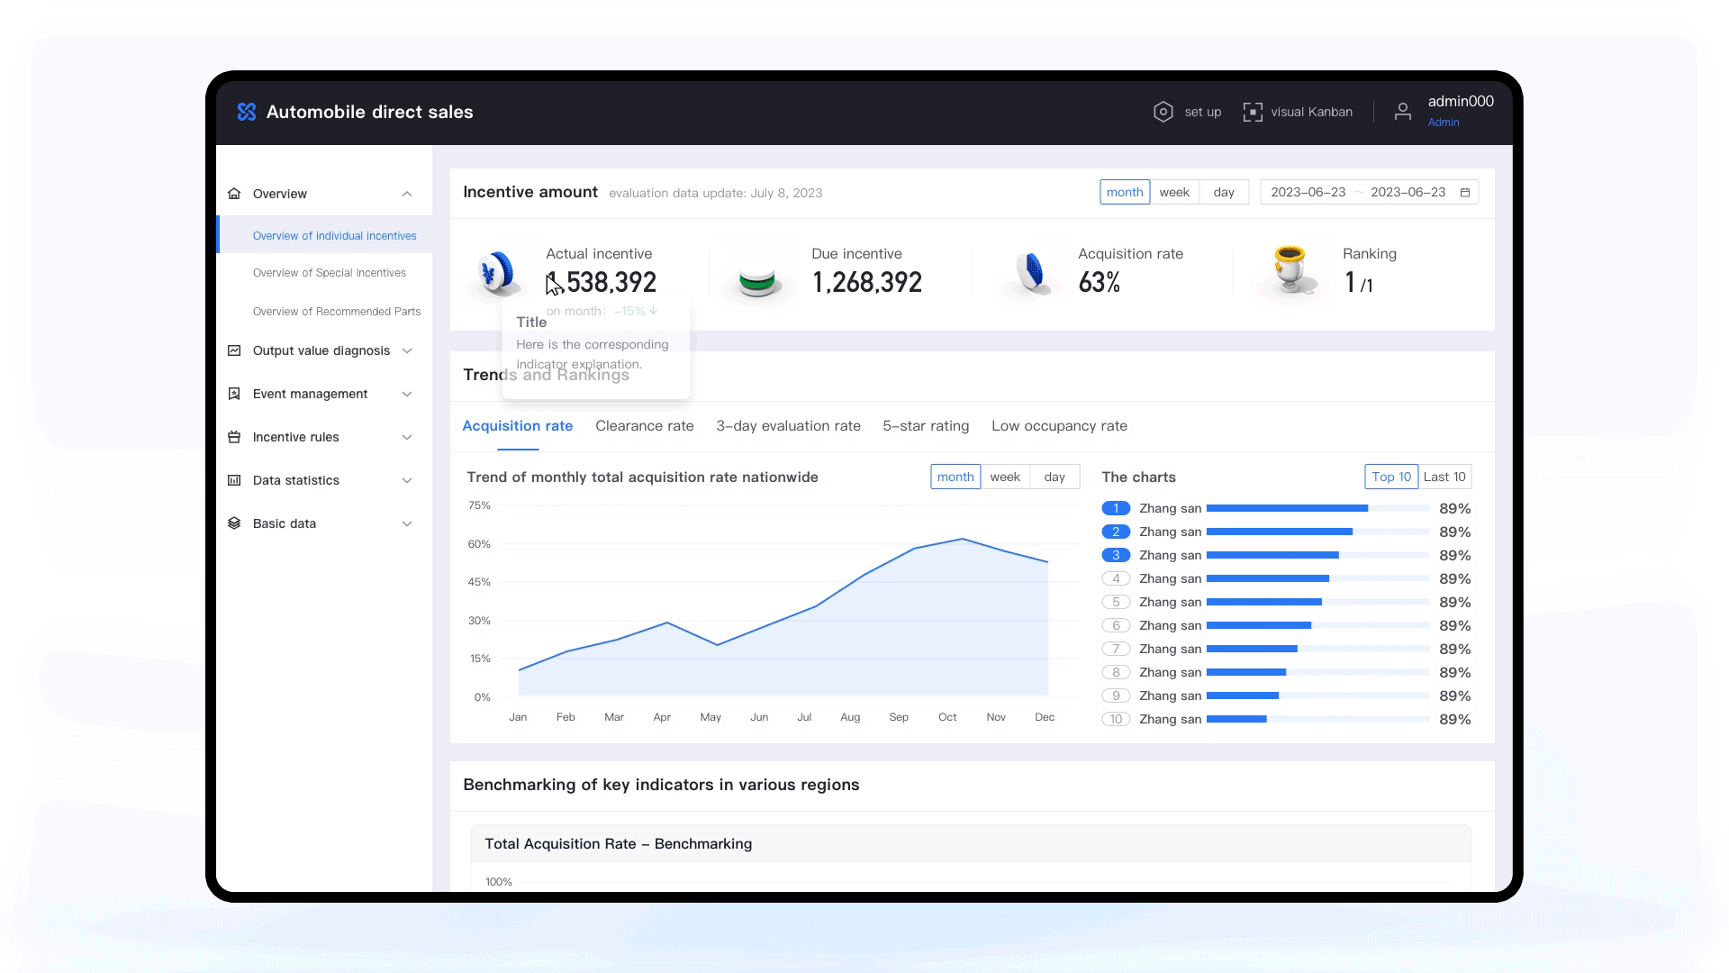Viewport: 1729px width, 973px height.
Task: Click the Actual incentive value 1,538,392
Action: point(602,282)
